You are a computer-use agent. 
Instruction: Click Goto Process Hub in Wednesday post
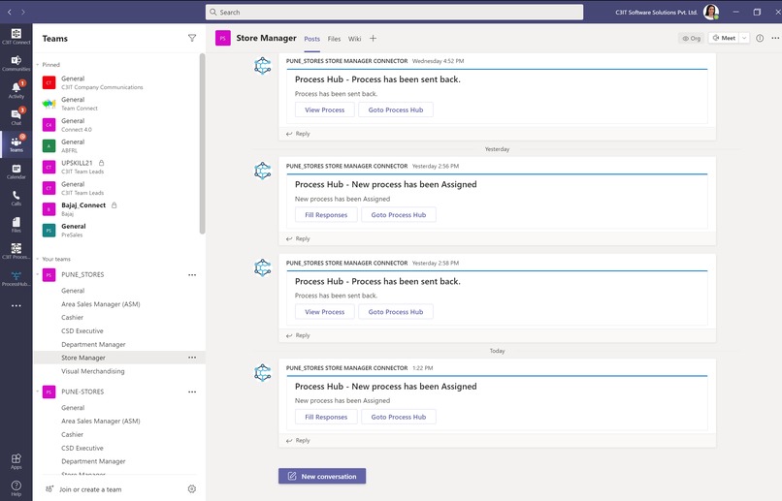pyautogui.click(x=396, y=110)
